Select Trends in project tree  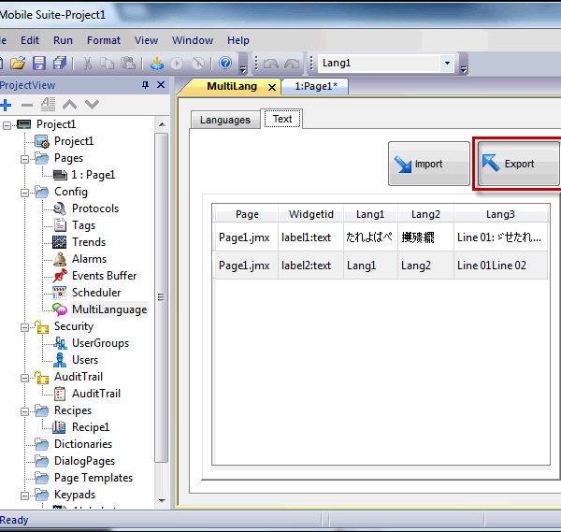point(89,242)
